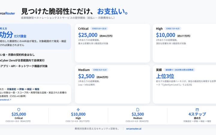Select the Medium card heading
216x135 pixels.
tap(84, 70)
